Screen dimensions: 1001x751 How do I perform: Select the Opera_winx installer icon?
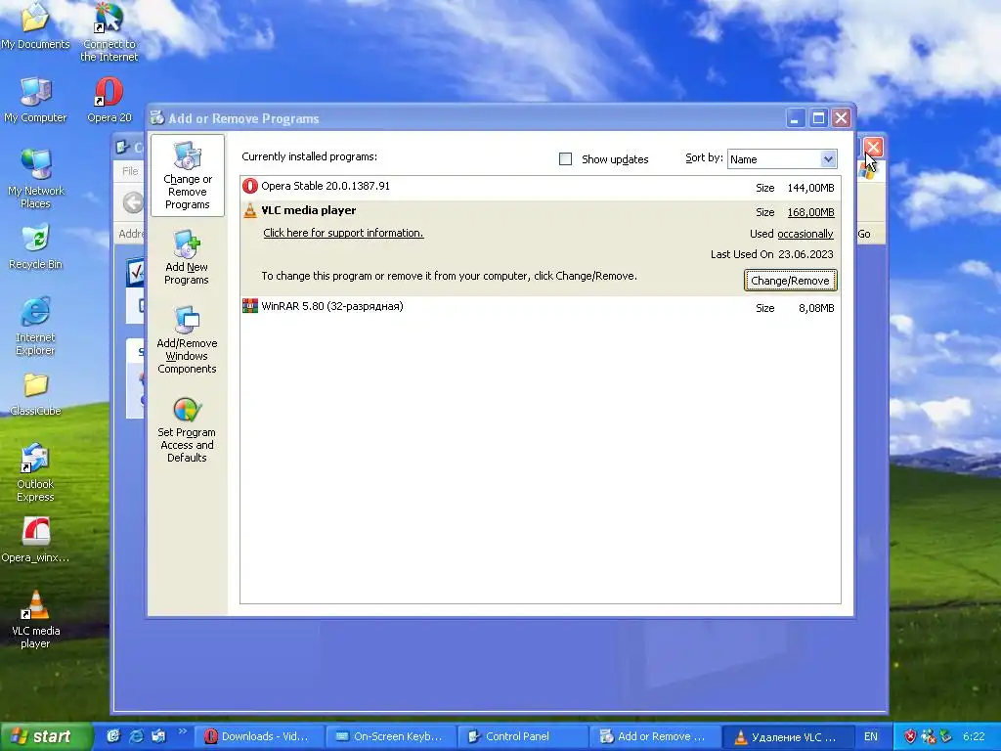(x=35, y=541)
